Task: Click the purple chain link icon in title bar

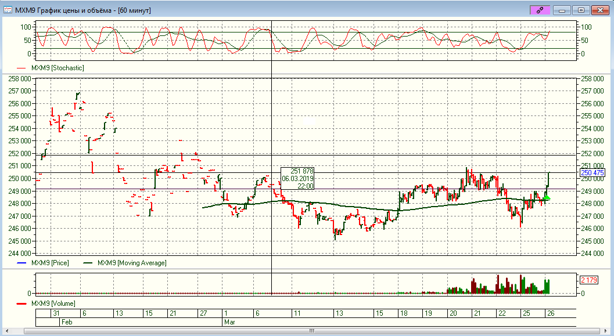Action: pyautogui.click(x=540, y=10)
